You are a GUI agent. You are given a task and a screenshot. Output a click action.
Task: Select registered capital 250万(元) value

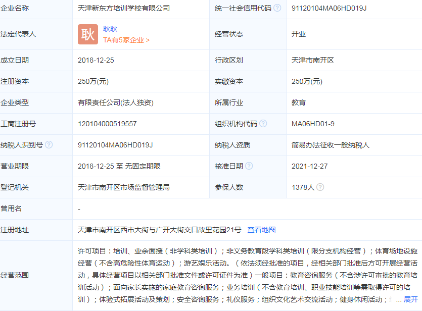point(93,81)
